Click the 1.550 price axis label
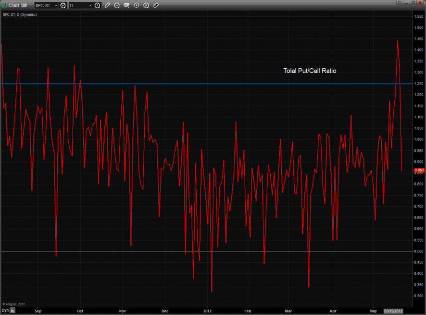 (x=419, y=16)
